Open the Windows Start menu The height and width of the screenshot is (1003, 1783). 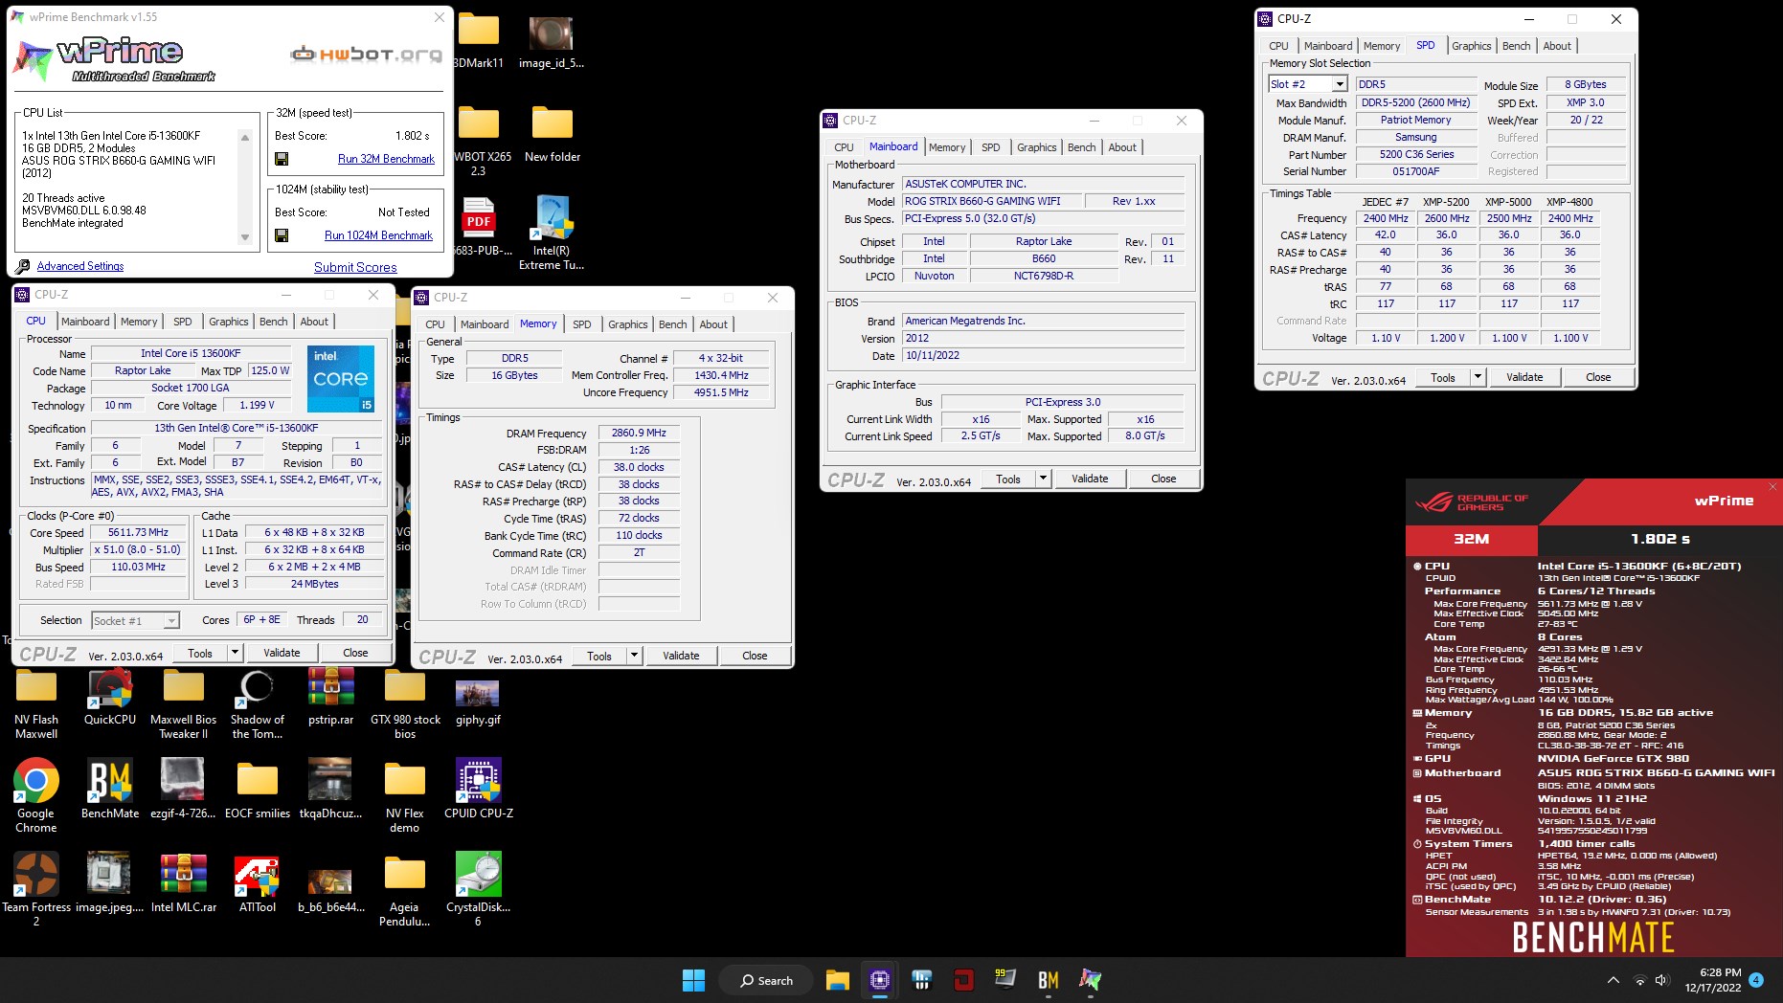(693, 980)
